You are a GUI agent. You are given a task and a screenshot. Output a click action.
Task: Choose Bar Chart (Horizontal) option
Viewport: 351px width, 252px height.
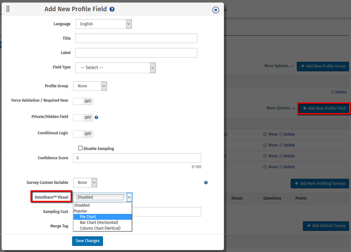coord(99,222)
